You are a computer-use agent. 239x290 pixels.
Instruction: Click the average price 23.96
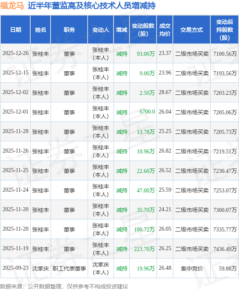[x=165, y=72]
